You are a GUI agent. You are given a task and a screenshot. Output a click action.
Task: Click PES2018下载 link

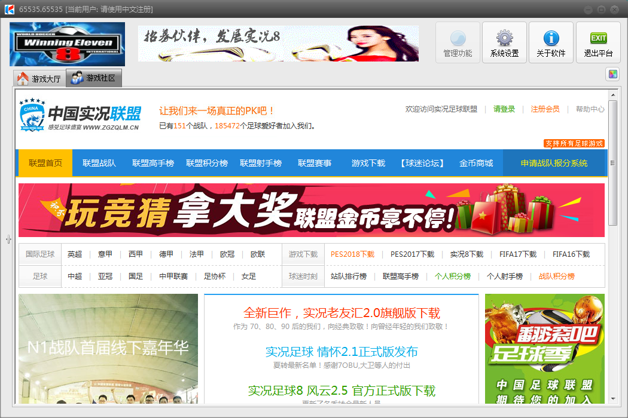coord(352,254)
